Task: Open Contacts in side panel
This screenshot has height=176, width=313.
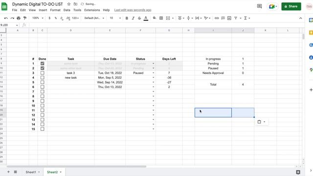Action: 311,58
